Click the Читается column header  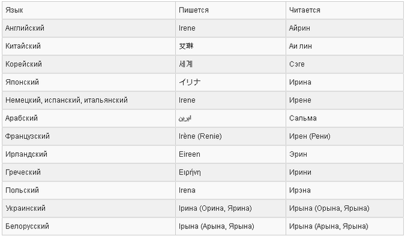pyautogui.click(x=345, y=10)
